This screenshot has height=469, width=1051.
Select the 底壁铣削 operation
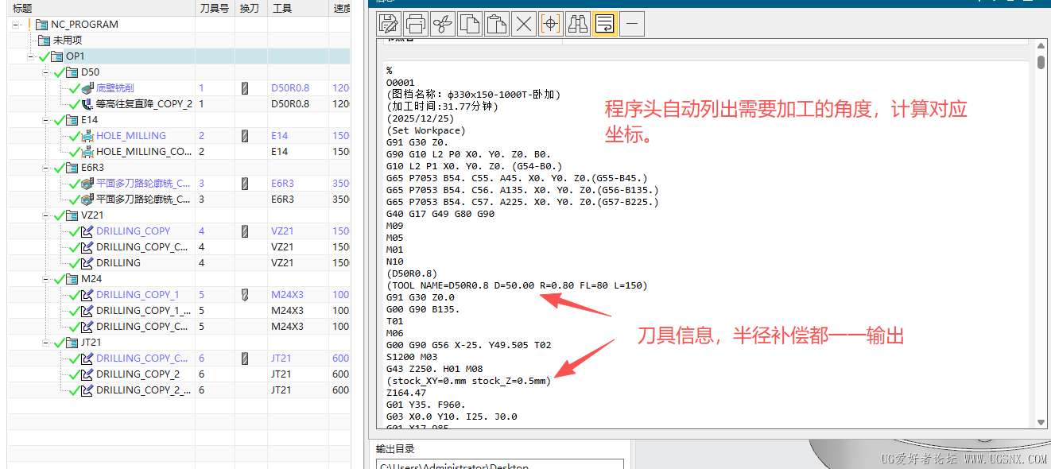point(115,87)
